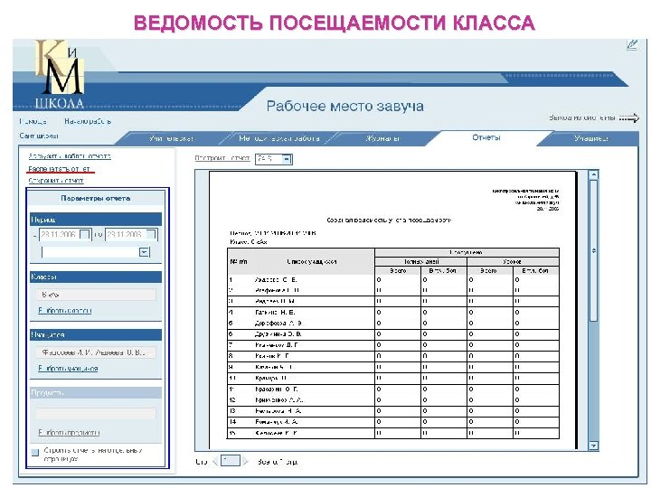This screenshot has height=488, width=651.
Task: Click the empty subjects field under Предметы
Action: [96, 413]
